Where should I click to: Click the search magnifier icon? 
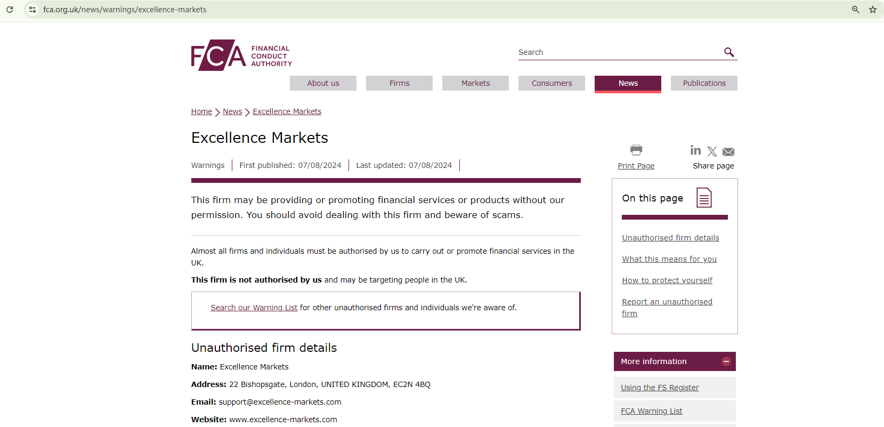tap(729, 52)
